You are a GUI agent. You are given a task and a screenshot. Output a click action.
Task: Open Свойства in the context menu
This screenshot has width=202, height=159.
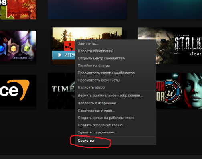[116, 141]
